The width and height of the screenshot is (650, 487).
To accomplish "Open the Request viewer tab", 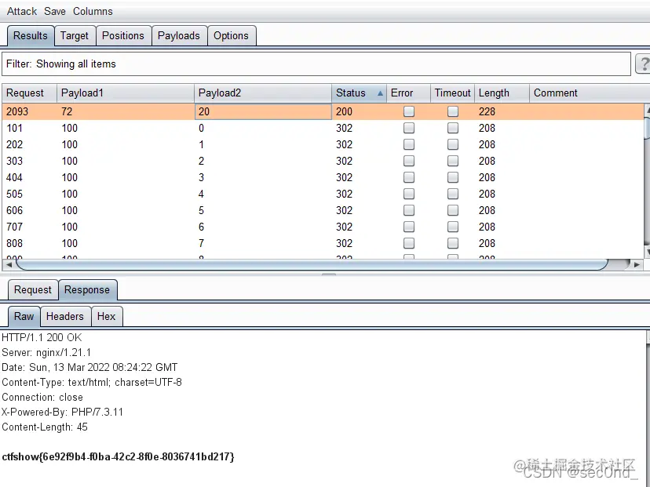I will 33,289.
